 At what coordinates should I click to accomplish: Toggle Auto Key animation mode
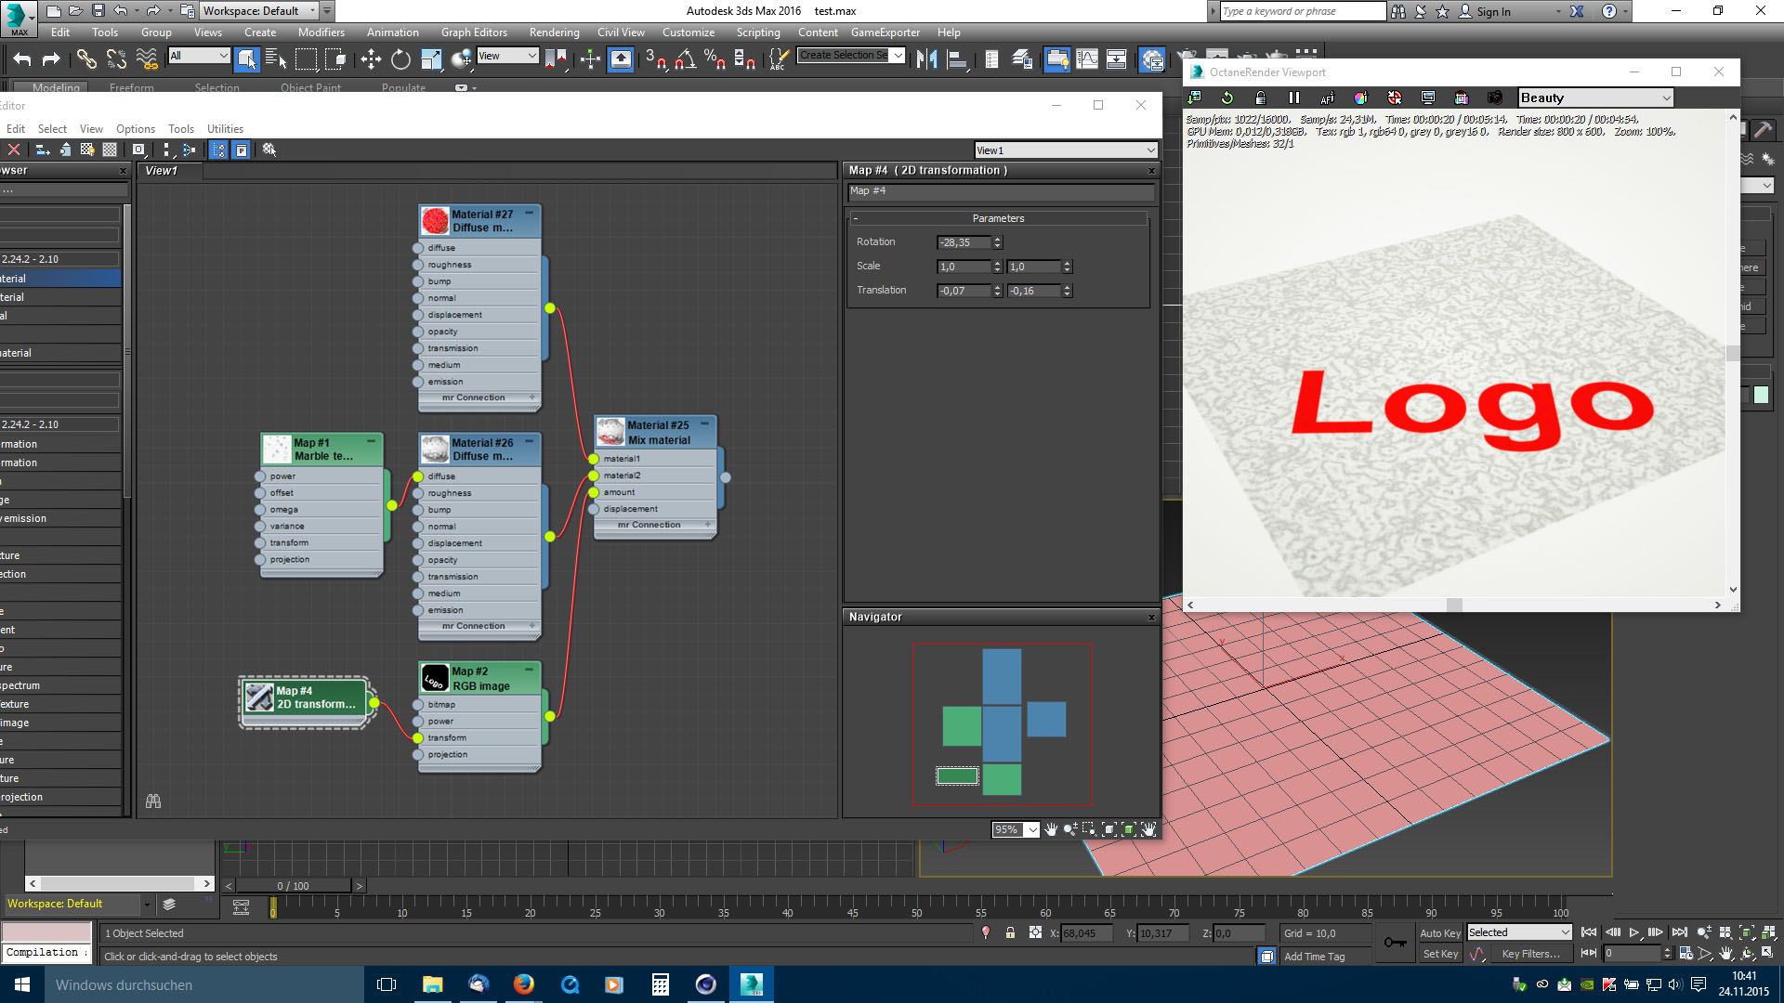pyautogui.click(x=1439, y=933)
